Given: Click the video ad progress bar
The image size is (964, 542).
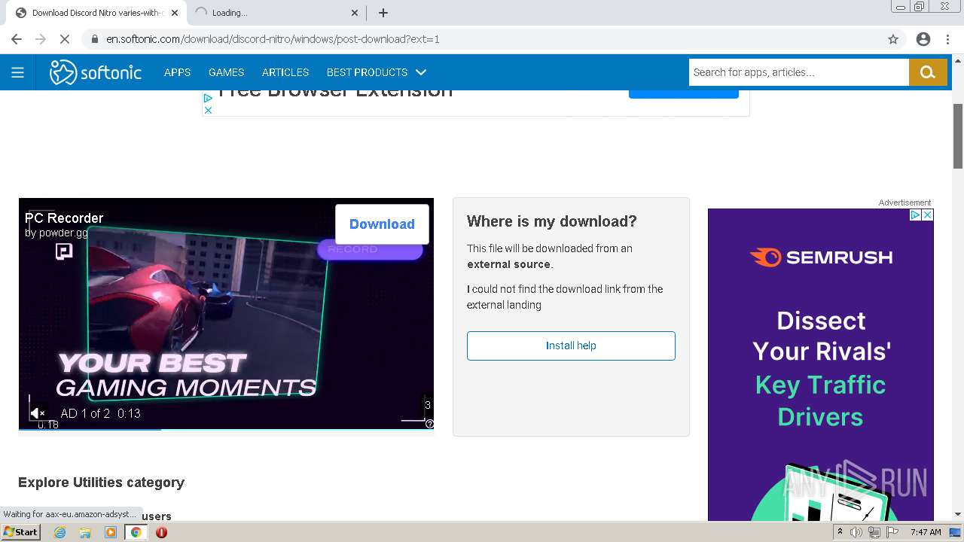Looking at the screenshot, I should coord(226,429).
